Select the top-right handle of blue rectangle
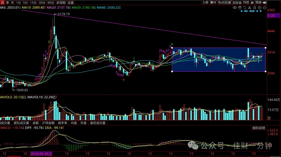281x157 pixels. tap(265, 48)
